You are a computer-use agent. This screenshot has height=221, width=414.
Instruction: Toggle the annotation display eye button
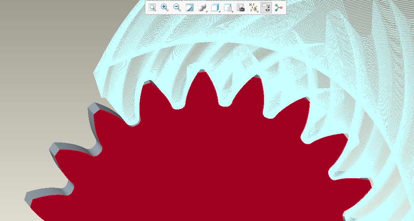[266, 8]
